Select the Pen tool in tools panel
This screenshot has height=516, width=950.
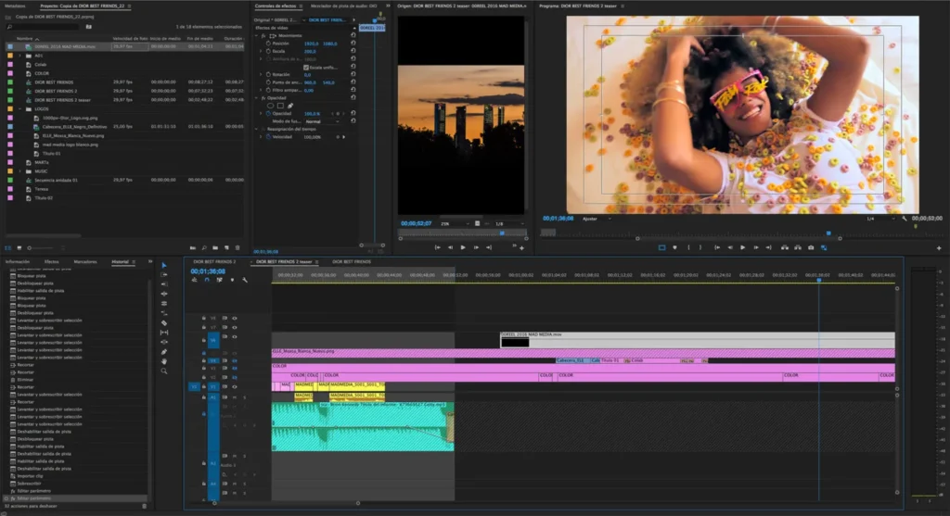click(163, 351)
